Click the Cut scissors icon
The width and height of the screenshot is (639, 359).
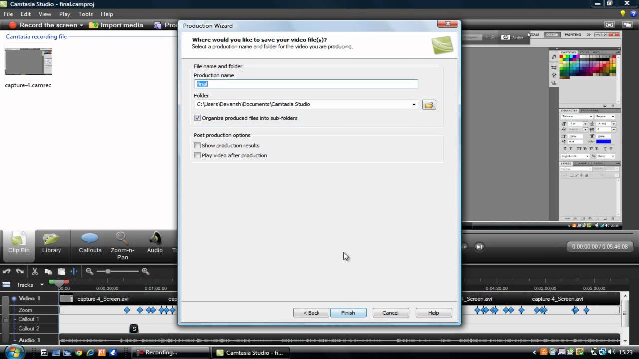tap(35, 271)
